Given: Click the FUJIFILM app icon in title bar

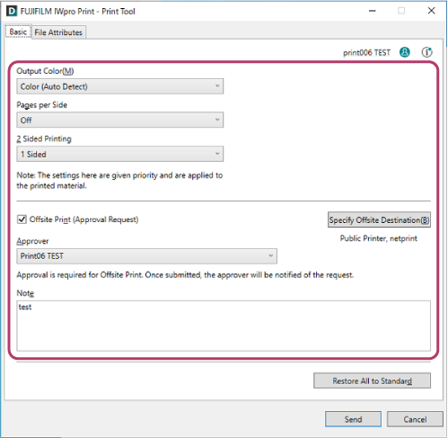Looking at the screenshot, I should point(12,12).
